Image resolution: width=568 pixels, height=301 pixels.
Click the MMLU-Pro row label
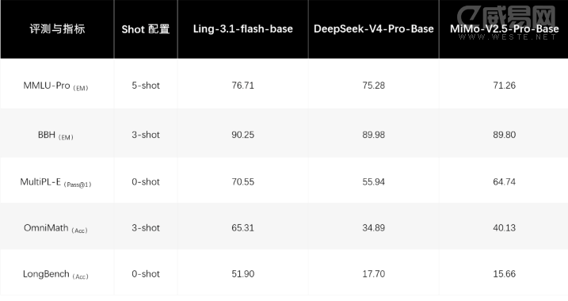pyautogui.click(x=55, y=86)
